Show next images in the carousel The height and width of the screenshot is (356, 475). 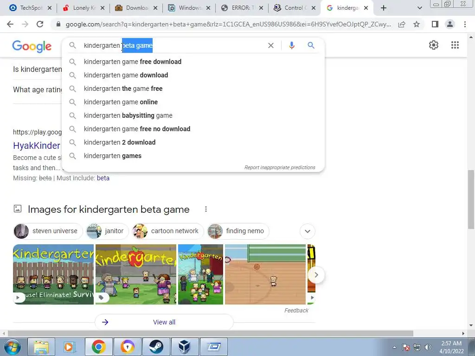click(316, 275)
